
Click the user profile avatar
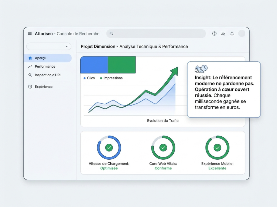pos(242,34)
